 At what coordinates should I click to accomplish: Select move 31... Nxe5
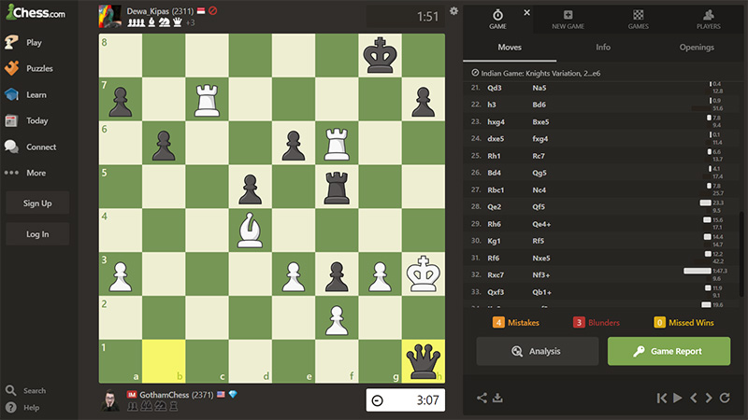tap(541, 259)
